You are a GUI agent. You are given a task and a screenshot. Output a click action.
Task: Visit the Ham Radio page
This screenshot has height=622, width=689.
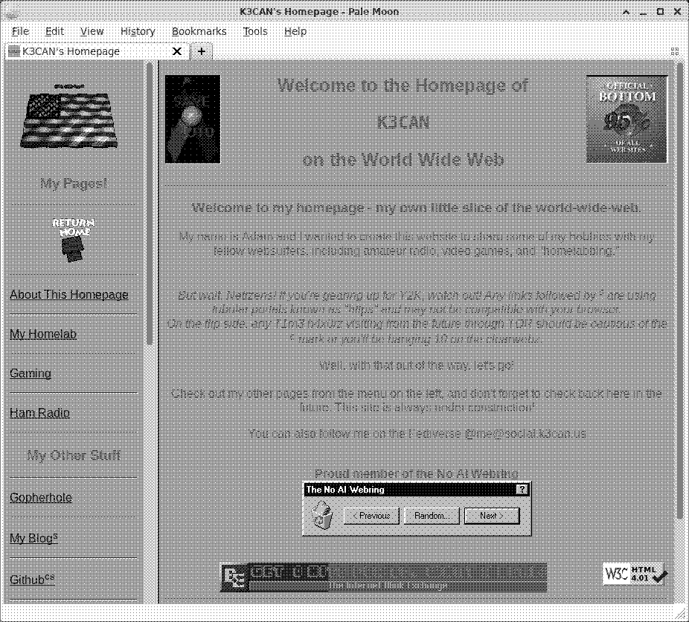39,412
